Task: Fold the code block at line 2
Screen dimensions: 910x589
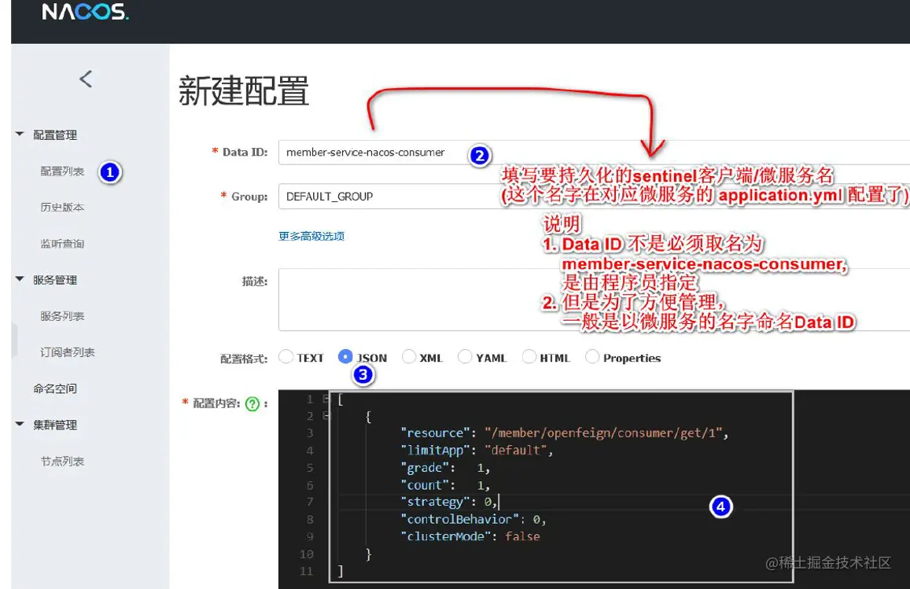Action: click(x=326, y=415)
